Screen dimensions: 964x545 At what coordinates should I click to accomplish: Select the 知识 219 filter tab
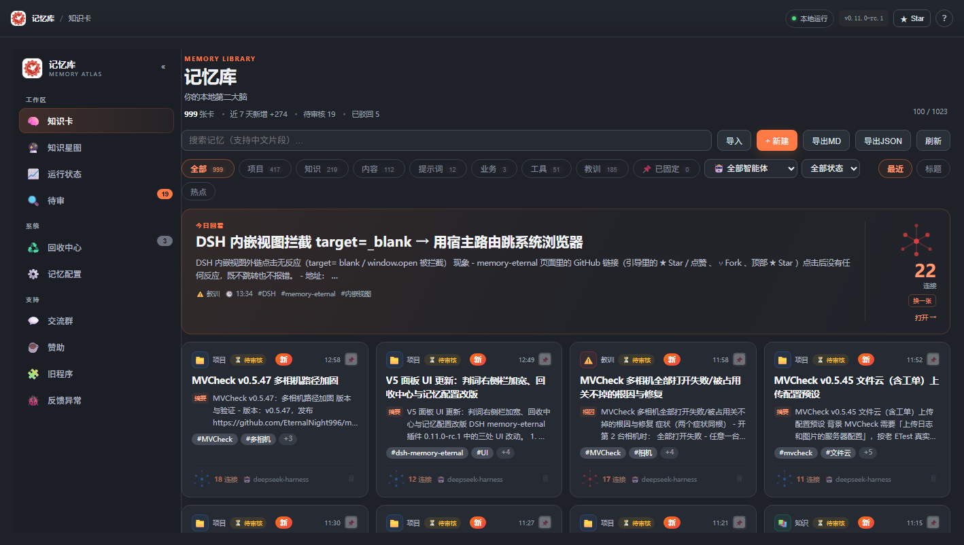(x=322, y=169)
